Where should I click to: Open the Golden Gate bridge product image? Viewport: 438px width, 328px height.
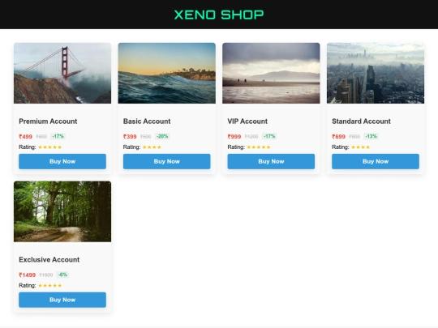pyautogui.click(x=62, y=73)
